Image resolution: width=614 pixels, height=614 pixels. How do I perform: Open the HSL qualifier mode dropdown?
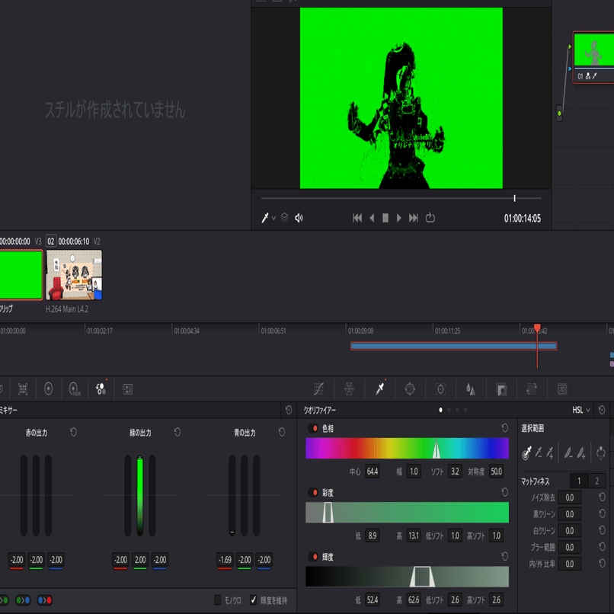tap(580, 409)
